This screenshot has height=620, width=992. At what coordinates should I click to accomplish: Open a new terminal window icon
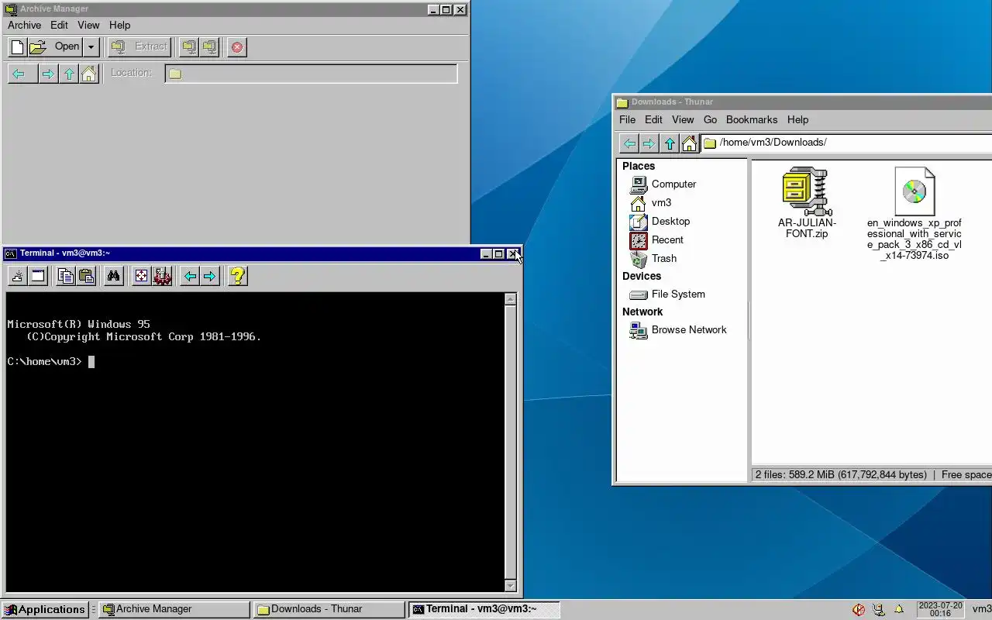coord(38,276)
